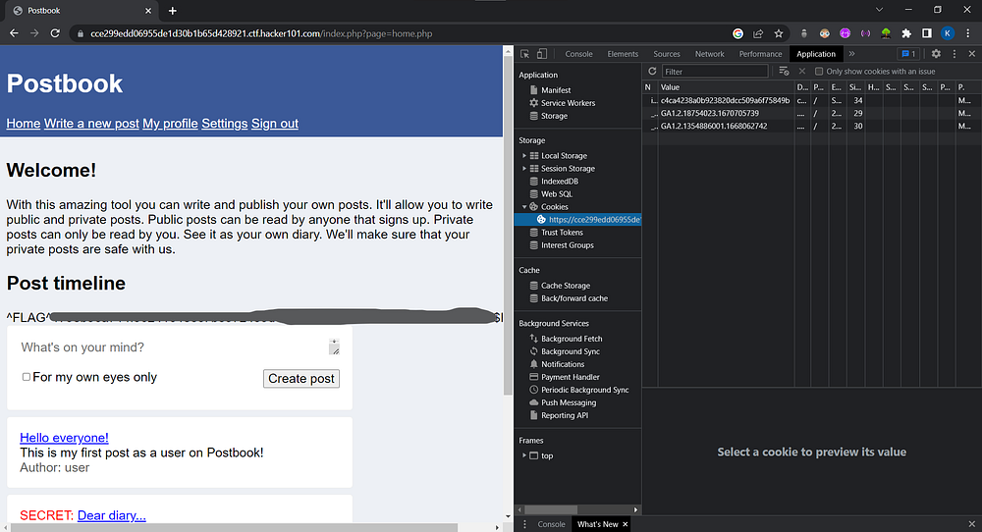Switch to the Network tab in DevTools
Screen dimensions: 982x532
pos(709,54)
